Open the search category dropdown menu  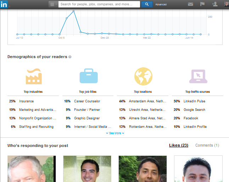pos(53,4)
